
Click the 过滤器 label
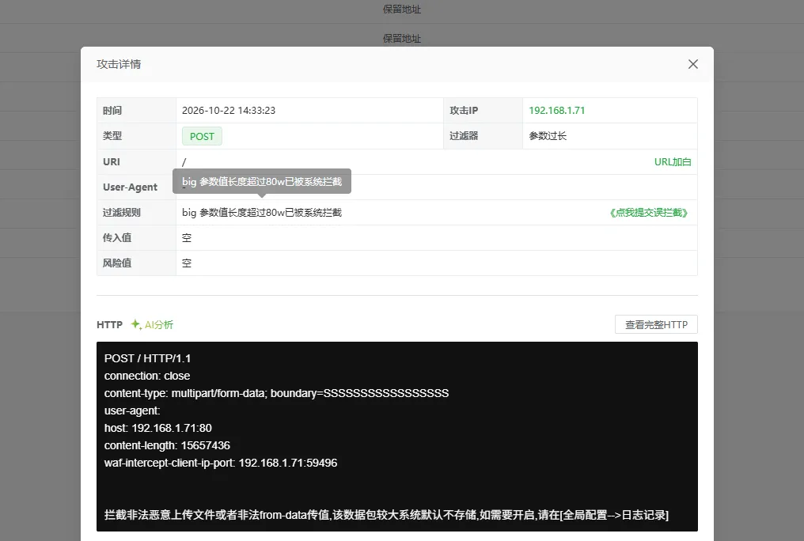tap(464, 136)
